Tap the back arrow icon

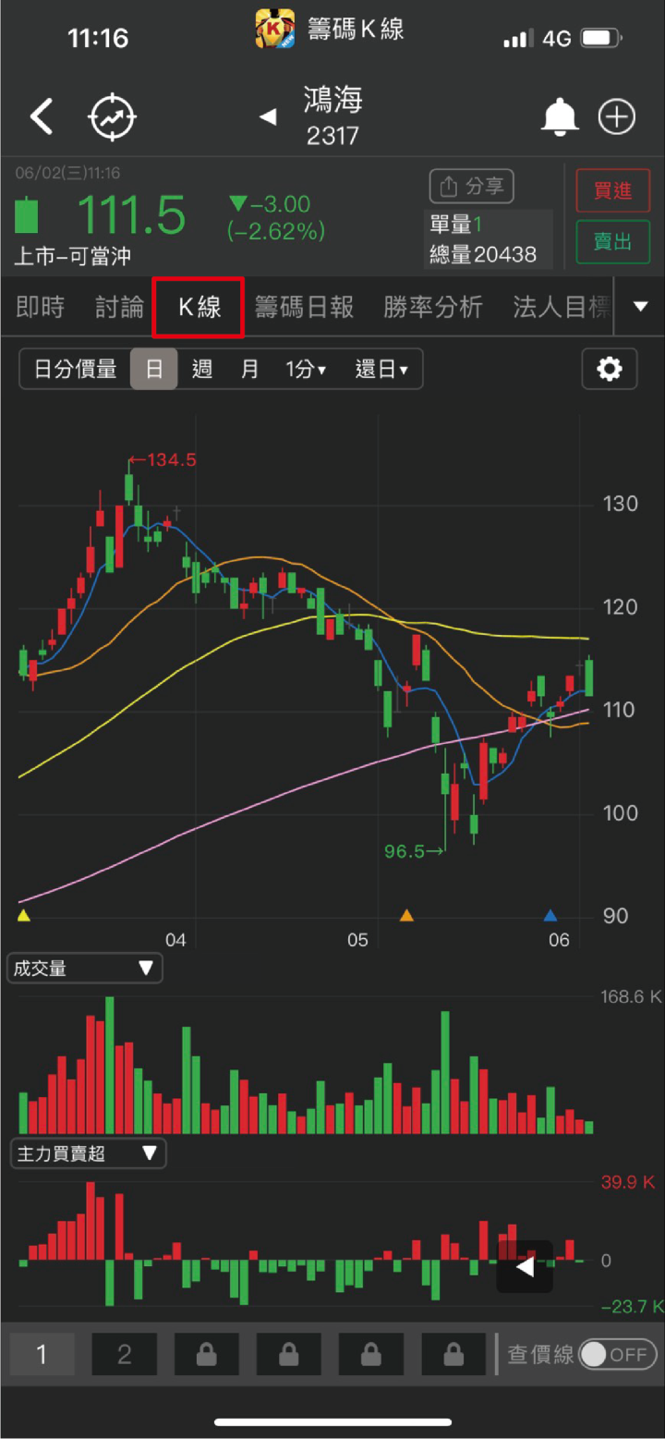42,117
